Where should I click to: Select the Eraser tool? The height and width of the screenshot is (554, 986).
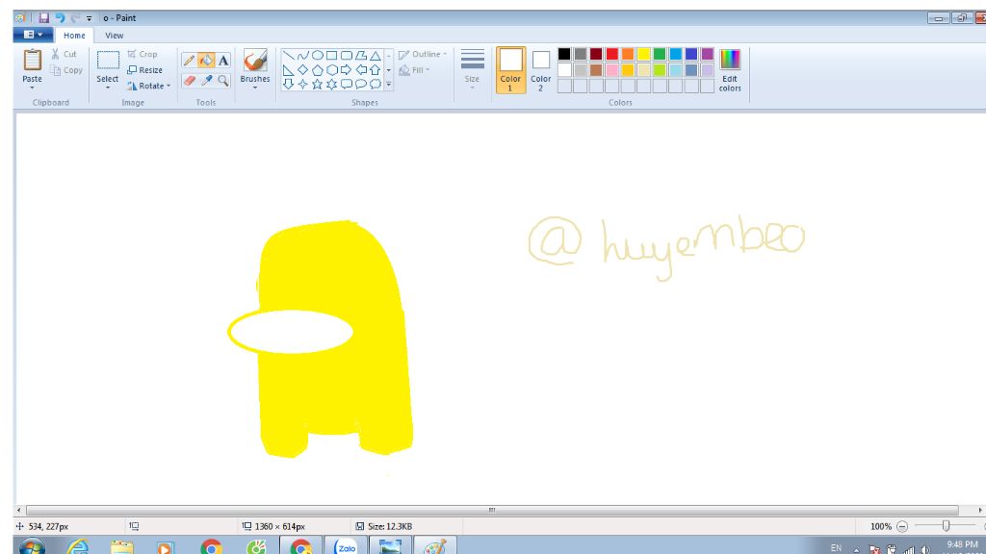click(189, 81)
